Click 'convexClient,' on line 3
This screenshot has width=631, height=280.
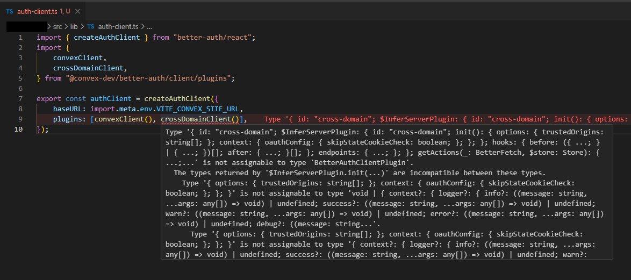tap(80, 58)
